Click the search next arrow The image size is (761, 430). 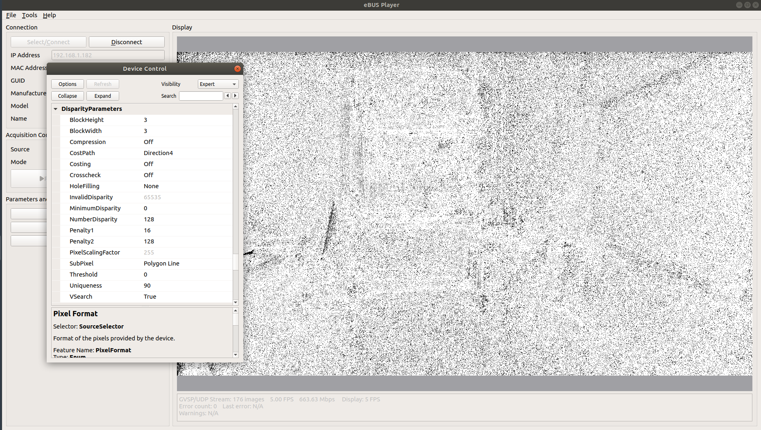click(235, 96)
